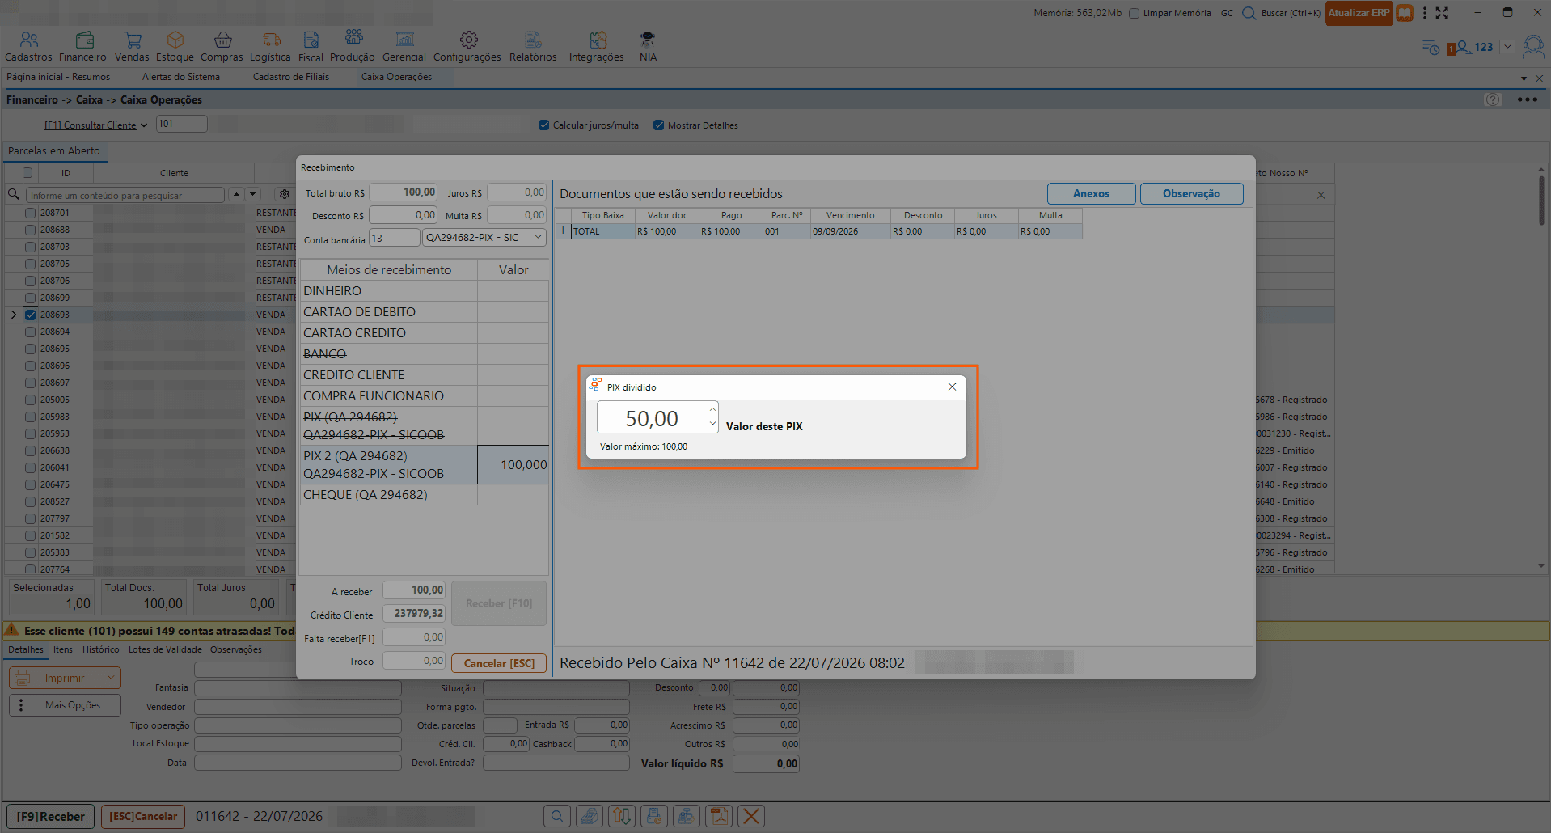Click the up-down arrows icon in bottom toolbar
The height and width of the screenshot is (833, 1551).
click(622, 816)
